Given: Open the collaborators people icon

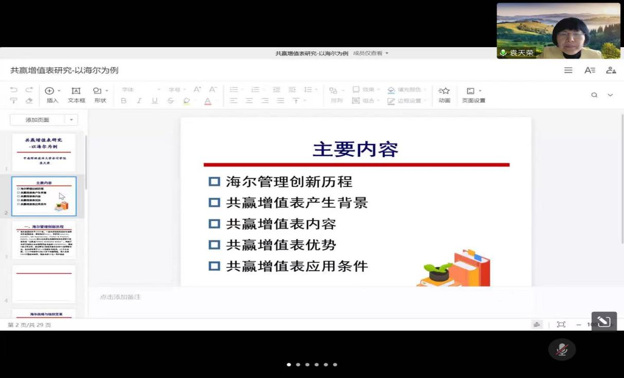Looking at the screenshot, I should coord(611,70).
